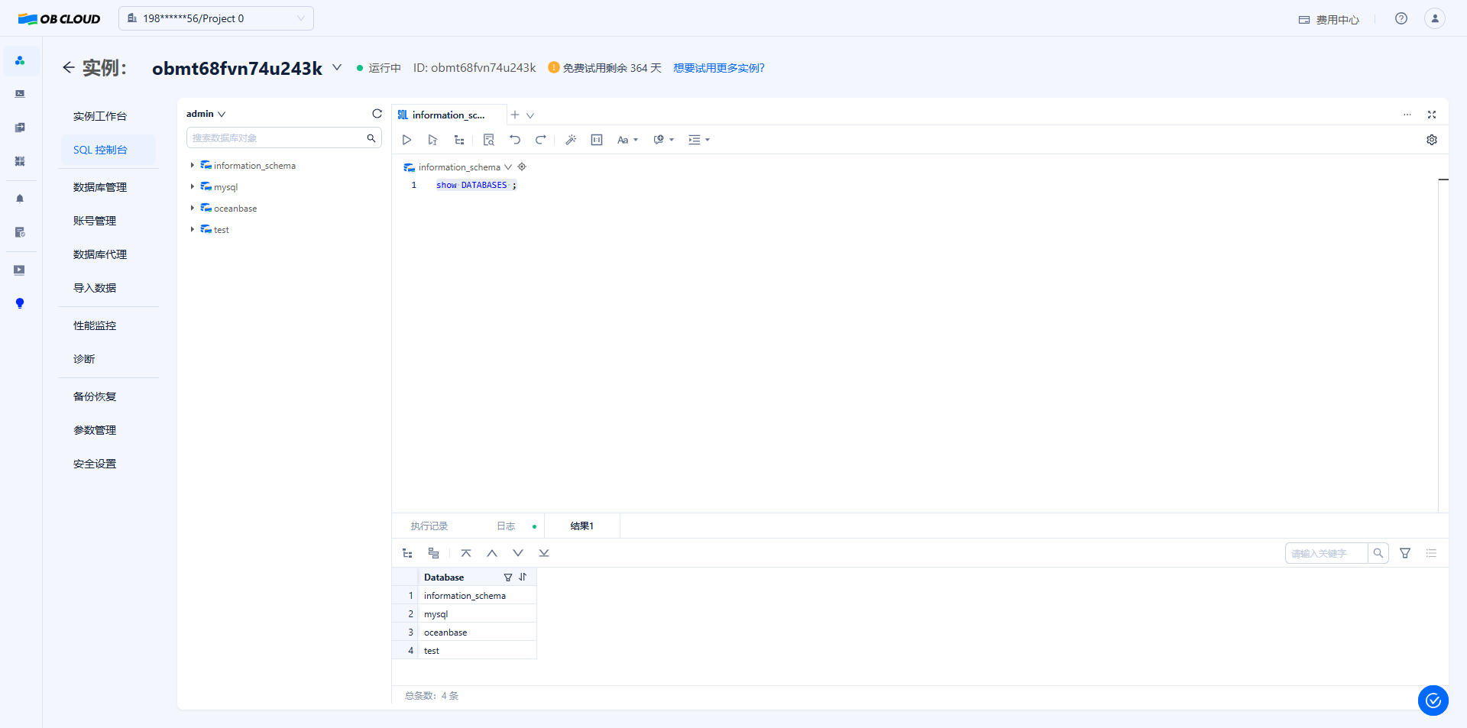Run the SQL statement with the play icon
The width and height of the screenshot is (1467, 728).
point(406,140)
